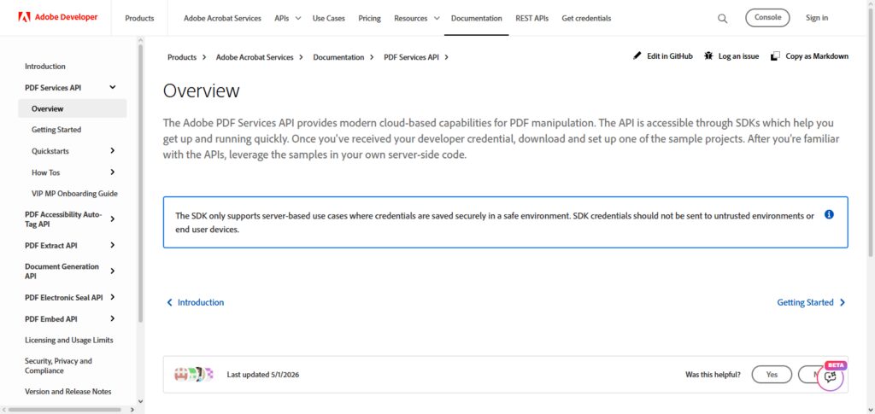Screen dimensions: 875x414
Task: Collapse the PDF Services API sidebar section
Action: 113,87
